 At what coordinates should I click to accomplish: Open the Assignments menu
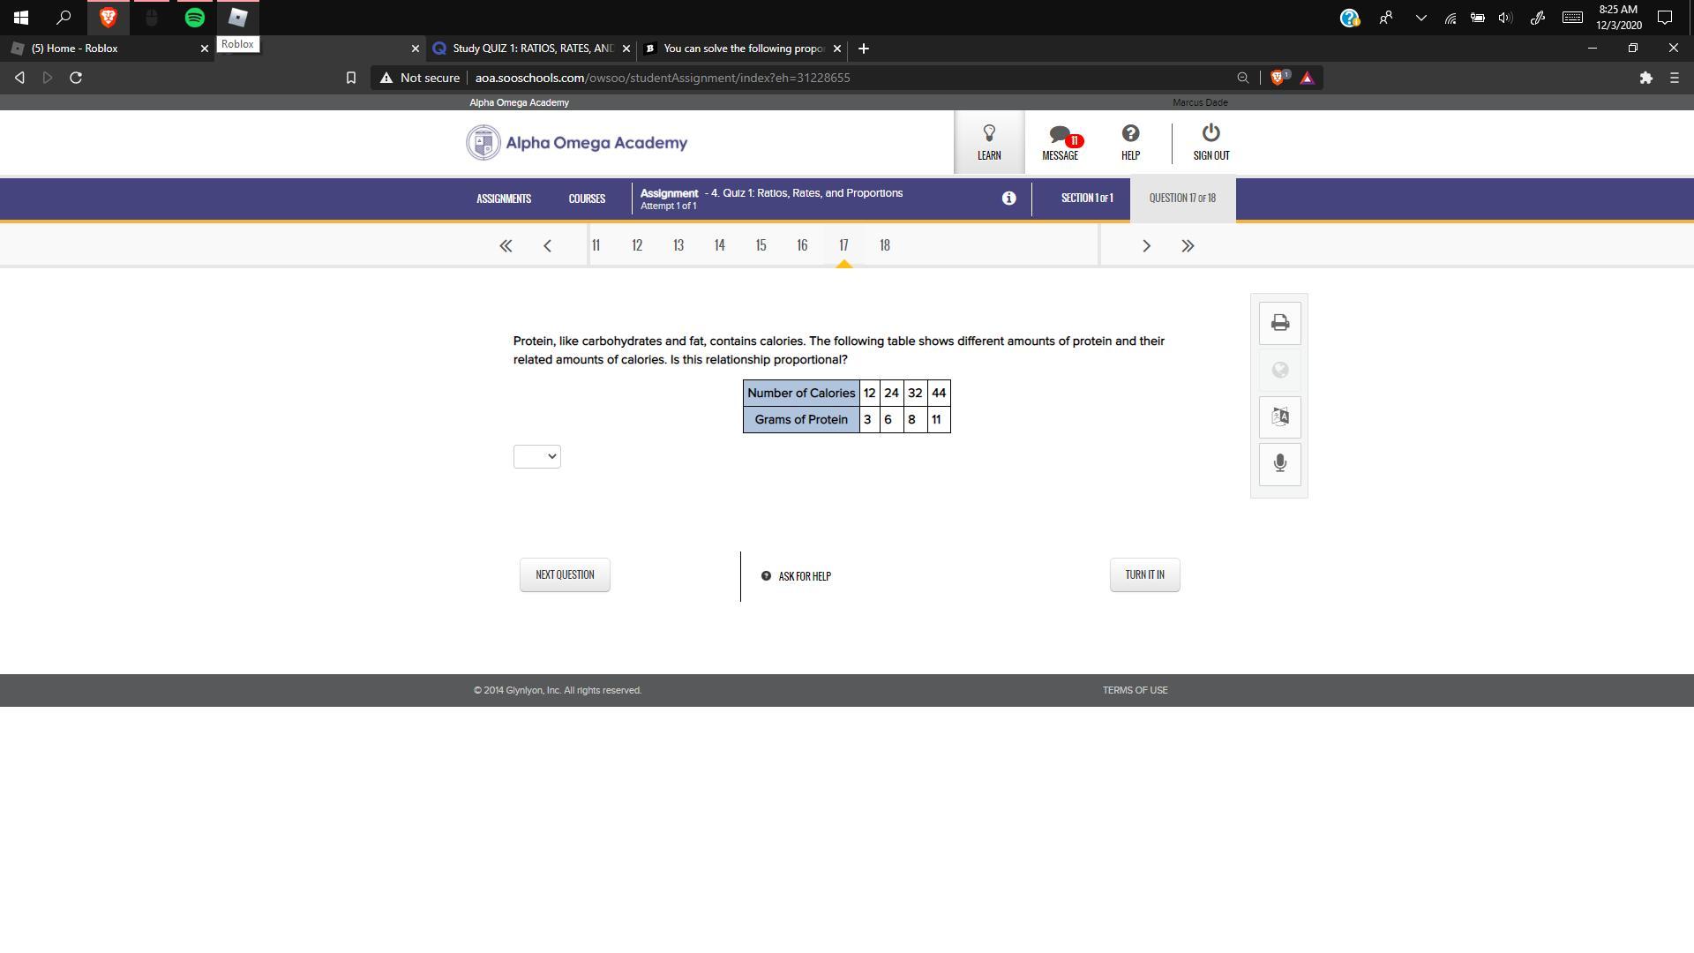pos(504,199)
